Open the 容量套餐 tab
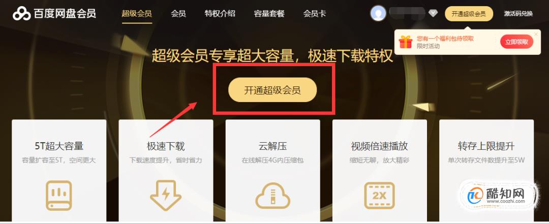 click(x=269, y=14)
